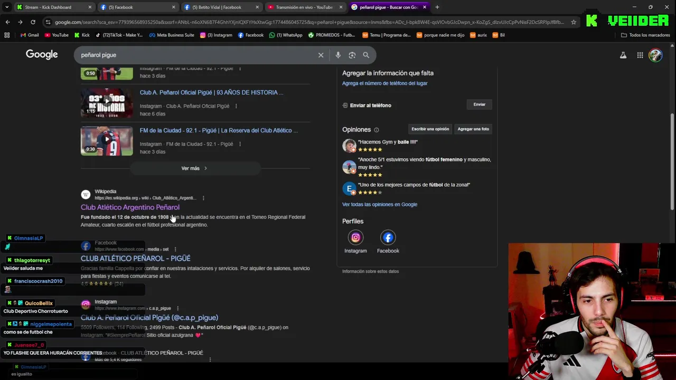Bookmark this page with the star icon
This screenshot has height=380, width=676.
click(x=574, y=22)
